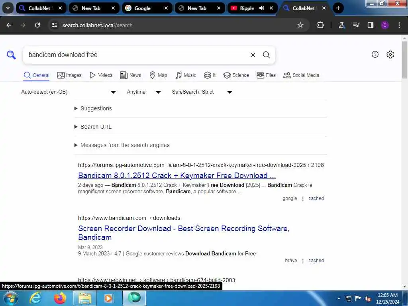Open the Windows Start button
Viewport: 408px width, 306px height.
(11, 298)
